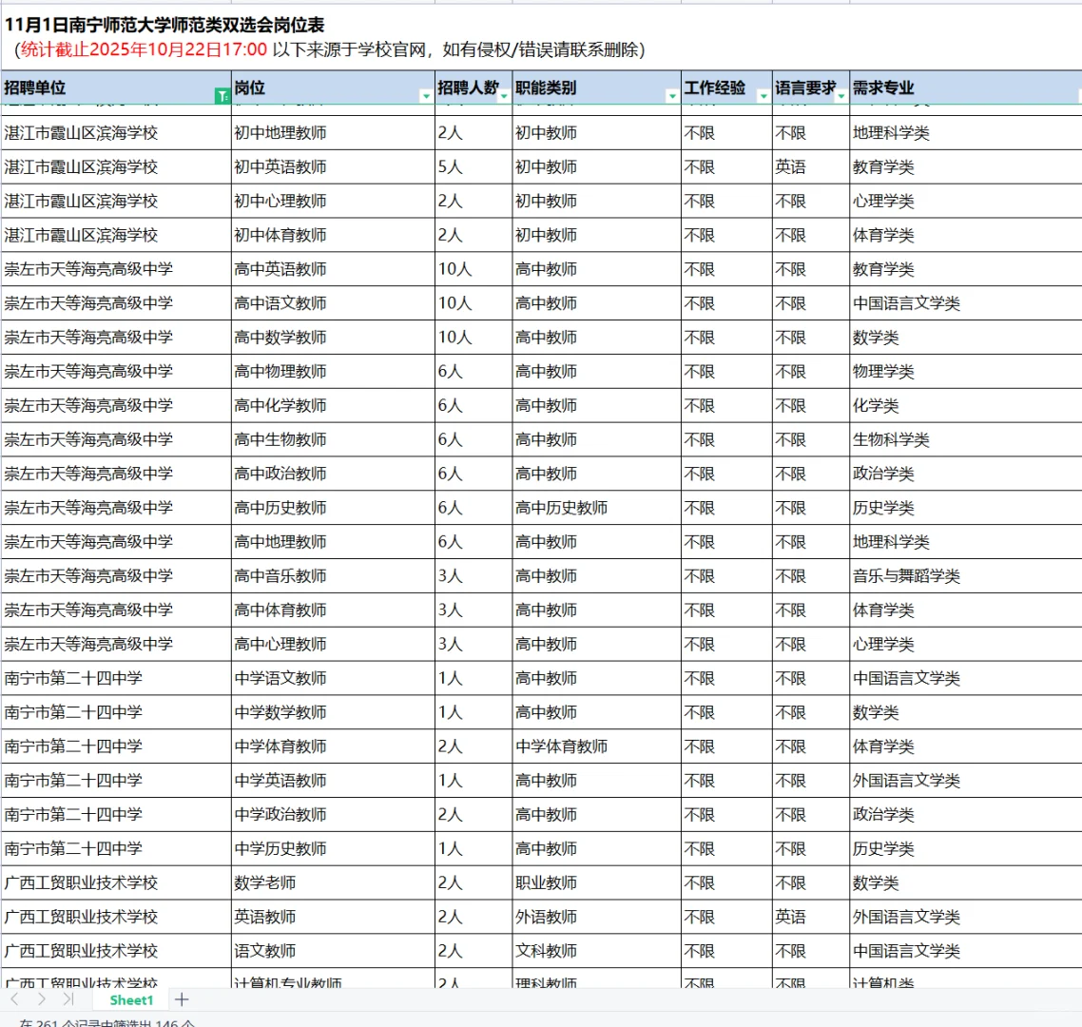Viewport: 1082px width, 1027px height.
Task: Select 英语 language cell in 外语教师 row
Action: 811,917
